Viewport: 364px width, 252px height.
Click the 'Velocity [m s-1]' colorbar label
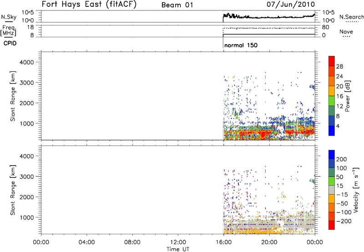(x=356, y=190)
